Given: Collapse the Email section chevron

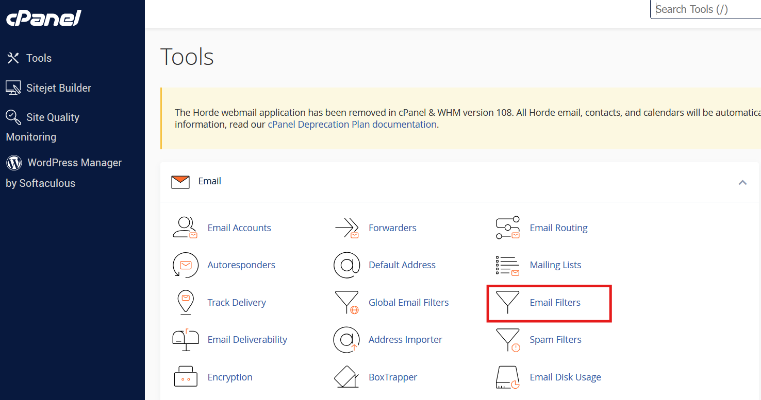Looking at the screenshot, I should [742, 182].
